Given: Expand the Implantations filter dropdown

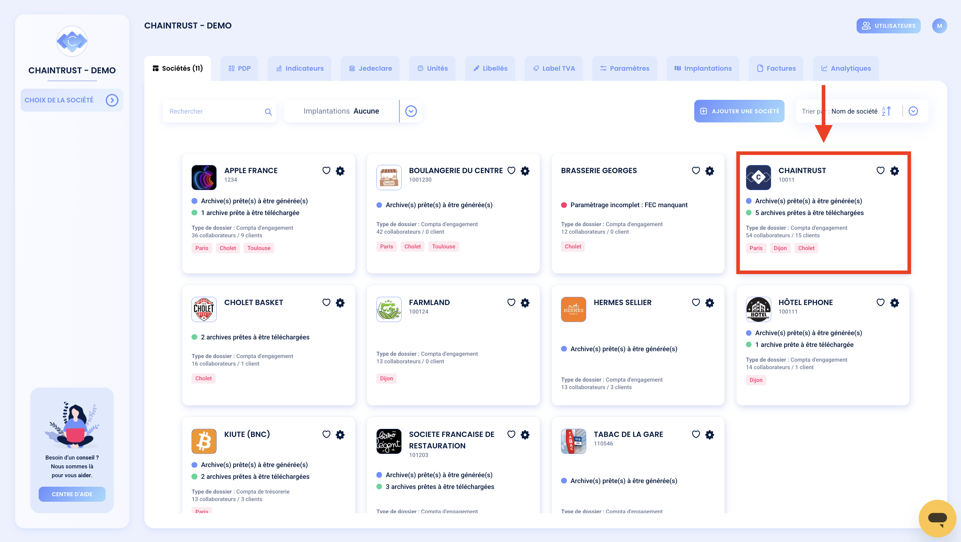Looking at the screenshot, I should (411, 111).
